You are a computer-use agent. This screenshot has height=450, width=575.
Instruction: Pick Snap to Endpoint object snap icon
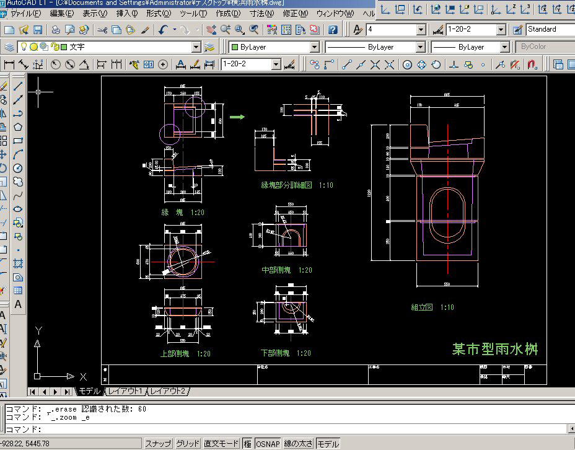click(347, 64)
